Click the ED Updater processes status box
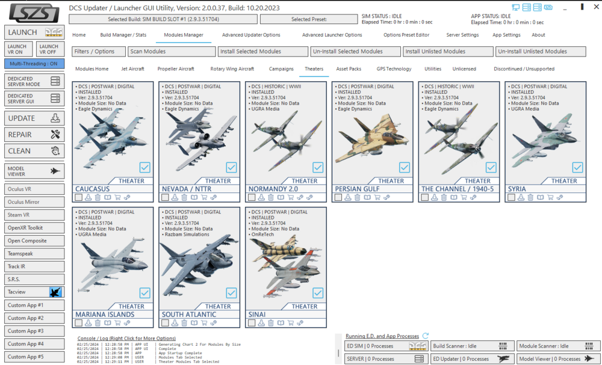The image size is (602, 365). (x=472, y=359)
